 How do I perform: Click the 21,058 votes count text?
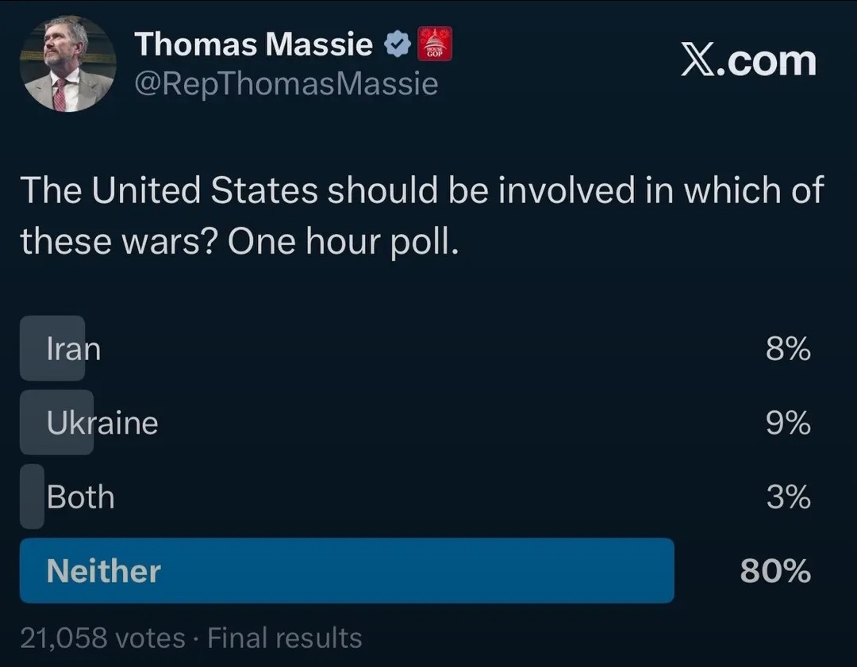(x=102, y=638)
